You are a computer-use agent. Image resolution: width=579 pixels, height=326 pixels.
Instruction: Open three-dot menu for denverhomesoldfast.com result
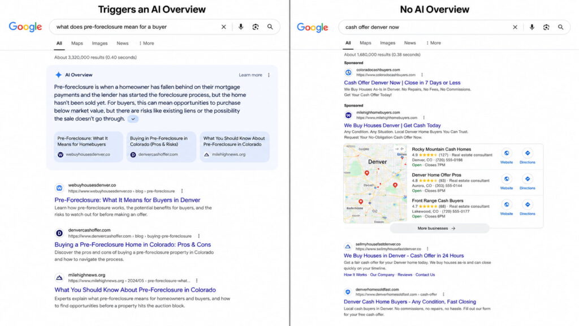coord(443,294)
